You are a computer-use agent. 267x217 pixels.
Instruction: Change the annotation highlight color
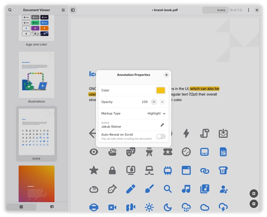(x=160, y=90)
